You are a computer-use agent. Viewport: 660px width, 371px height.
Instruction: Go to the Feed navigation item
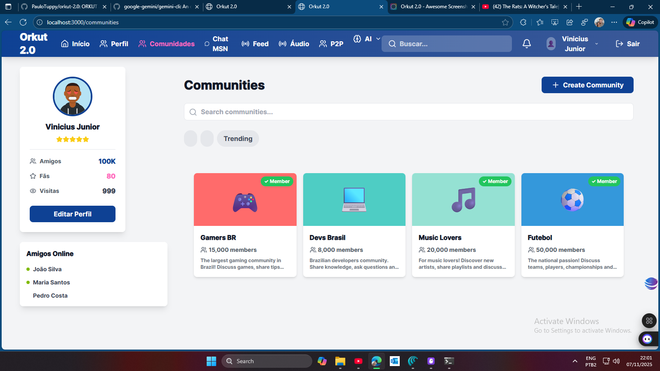click(255, 44)
